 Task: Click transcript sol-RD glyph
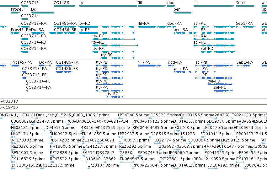pyautogui.click(x=218, y=52)
